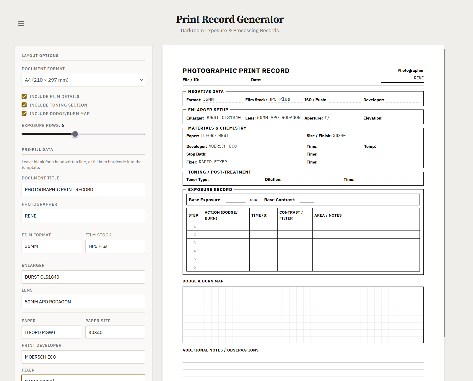Toggle Include Toning Section checkbox
The image size is (473, 381).
point(24,105)
